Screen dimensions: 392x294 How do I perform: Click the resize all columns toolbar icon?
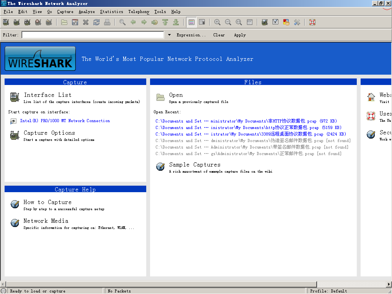[250, 22]
